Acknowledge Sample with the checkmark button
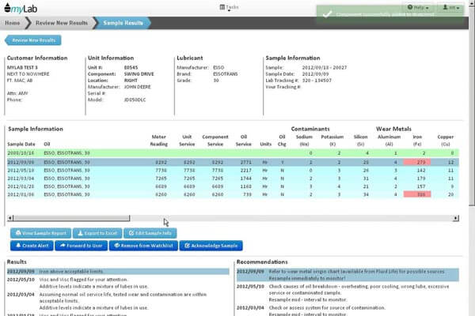 click(209, 246)
